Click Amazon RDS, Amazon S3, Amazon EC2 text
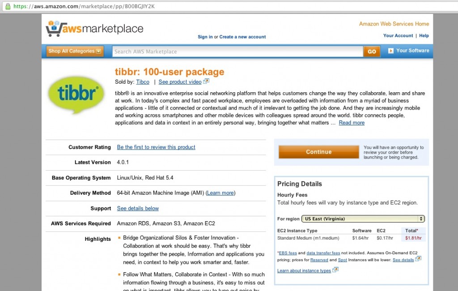458x291 pixels. click(166, 223)
